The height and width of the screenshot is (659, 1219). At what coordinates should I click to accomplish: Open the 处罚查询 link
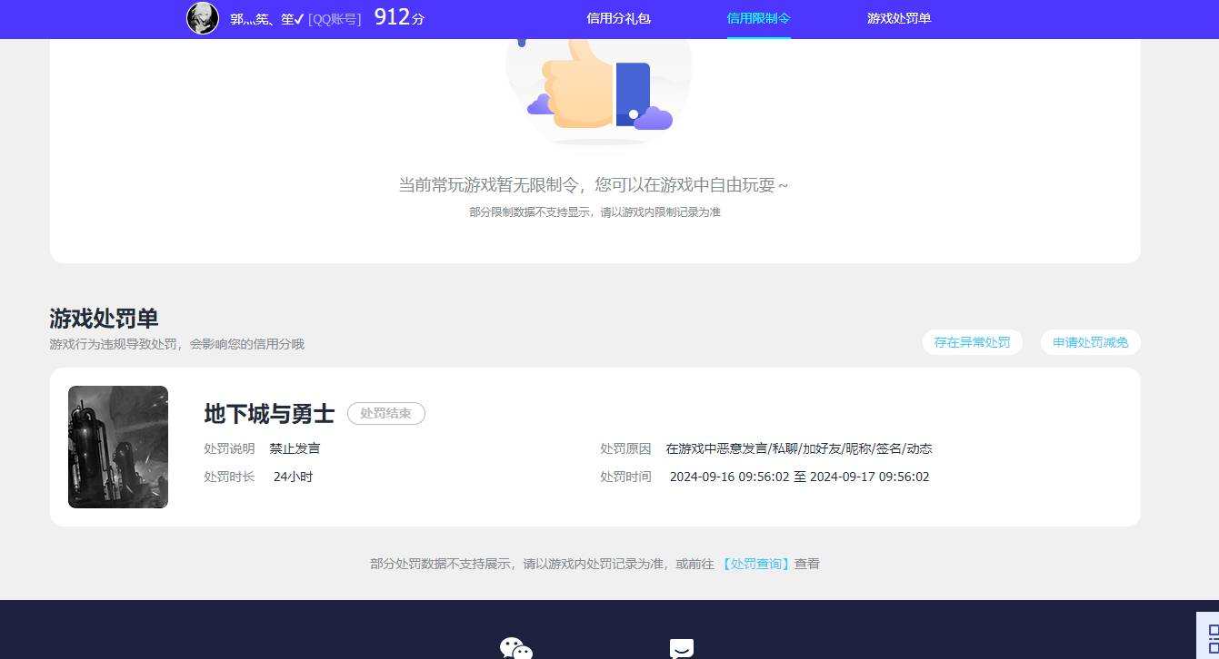click(755, 564)
